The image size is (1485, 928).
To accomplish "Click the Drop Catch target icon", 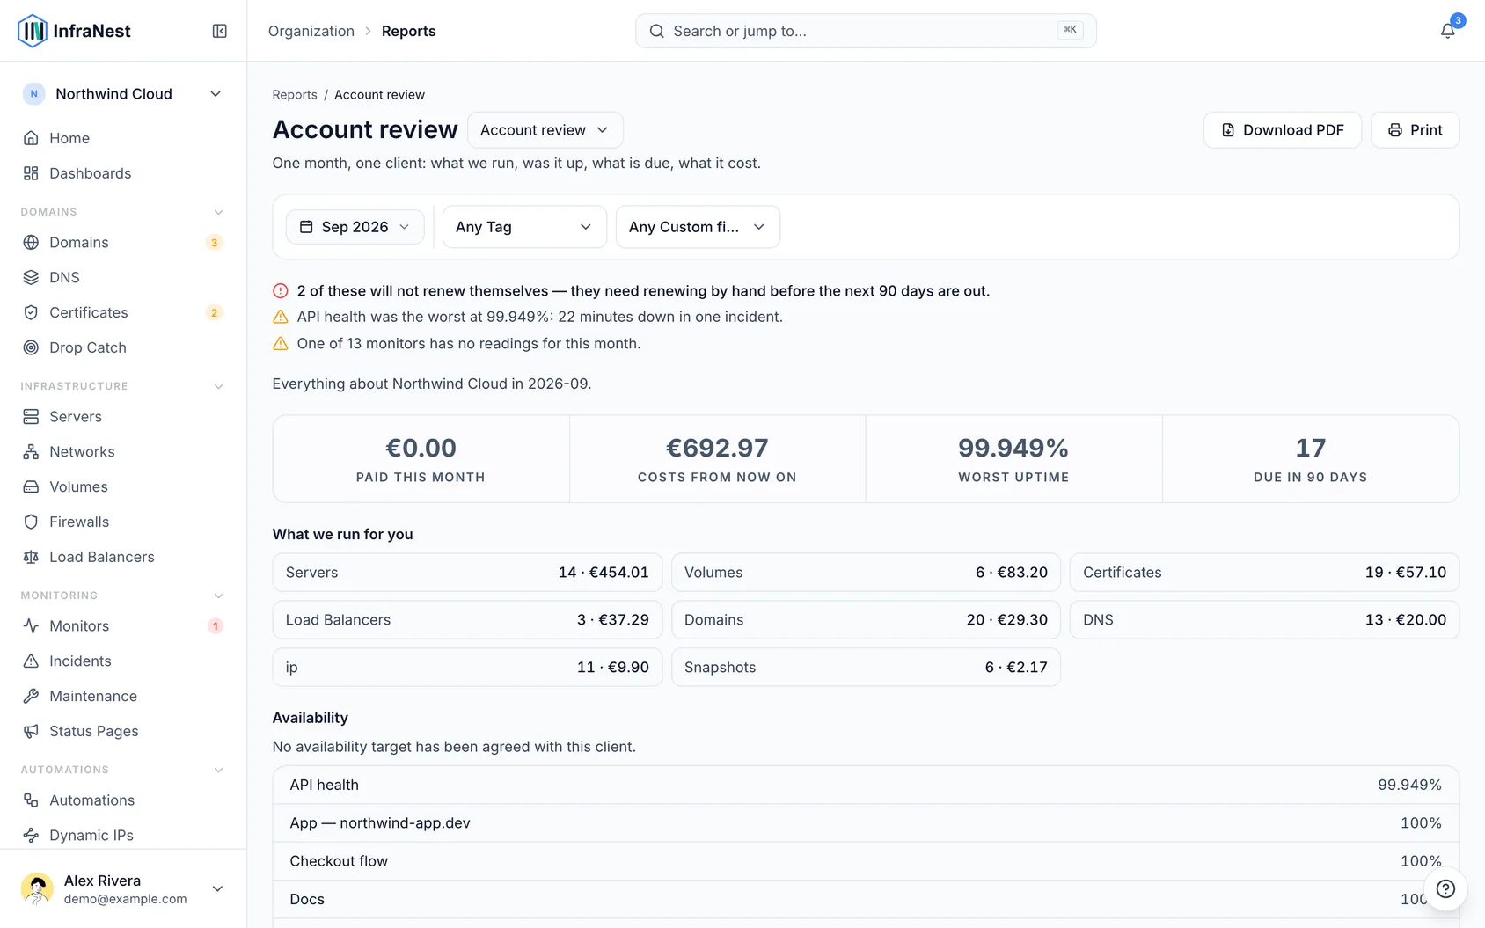I will (x=31, y=347).
